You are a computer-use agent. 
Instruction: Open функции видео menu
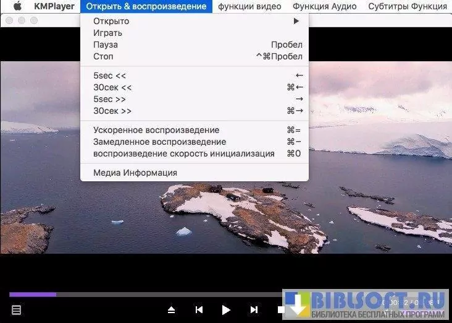point(249,6)
